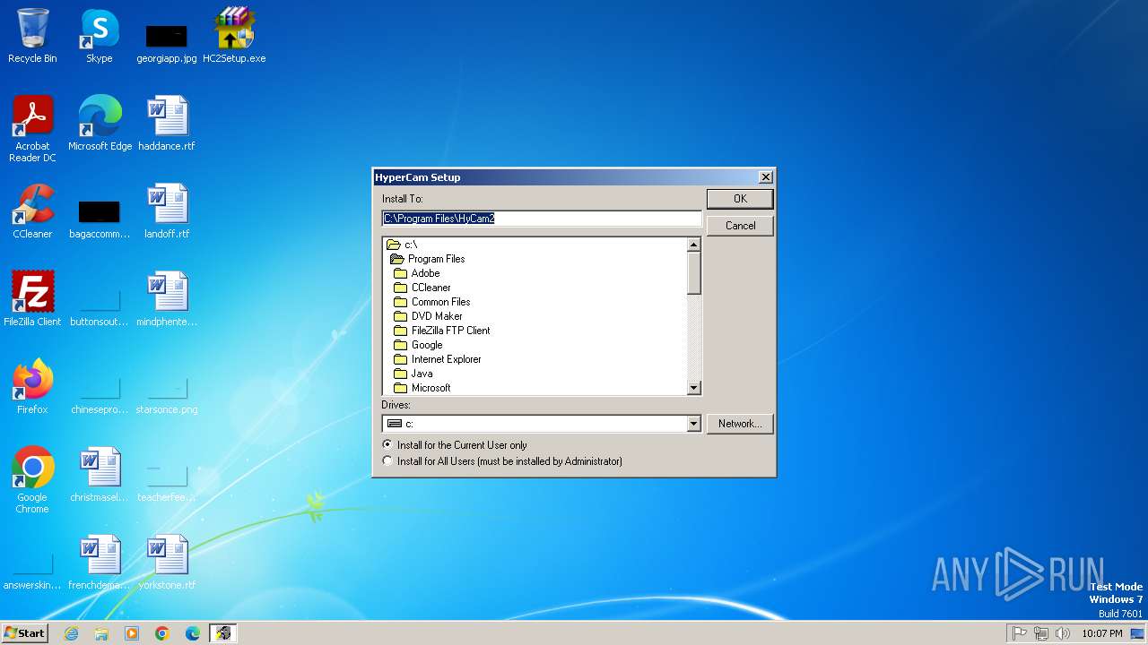Open Internet Explorer from the taskbar
1148x645 pixels.
[x=71, y=633]
